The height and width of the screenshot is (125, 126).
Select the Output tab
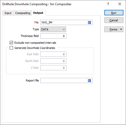click(38, 13)
